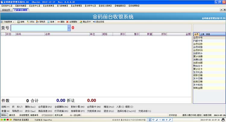Click the 赠送(F12) shortcut button

pyautogui.click(x=109, y=107)
